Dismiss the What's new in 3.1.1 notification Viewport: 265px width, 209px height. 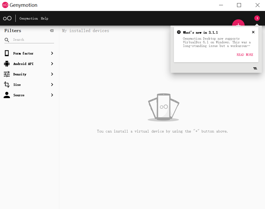click(253, 32)
